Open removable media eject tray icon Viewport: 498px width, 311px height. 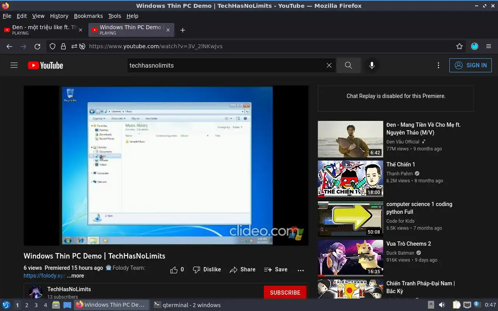click(x=431, y=305)
